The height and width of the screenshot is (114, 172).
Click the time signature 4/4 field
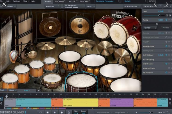(76, 112)
